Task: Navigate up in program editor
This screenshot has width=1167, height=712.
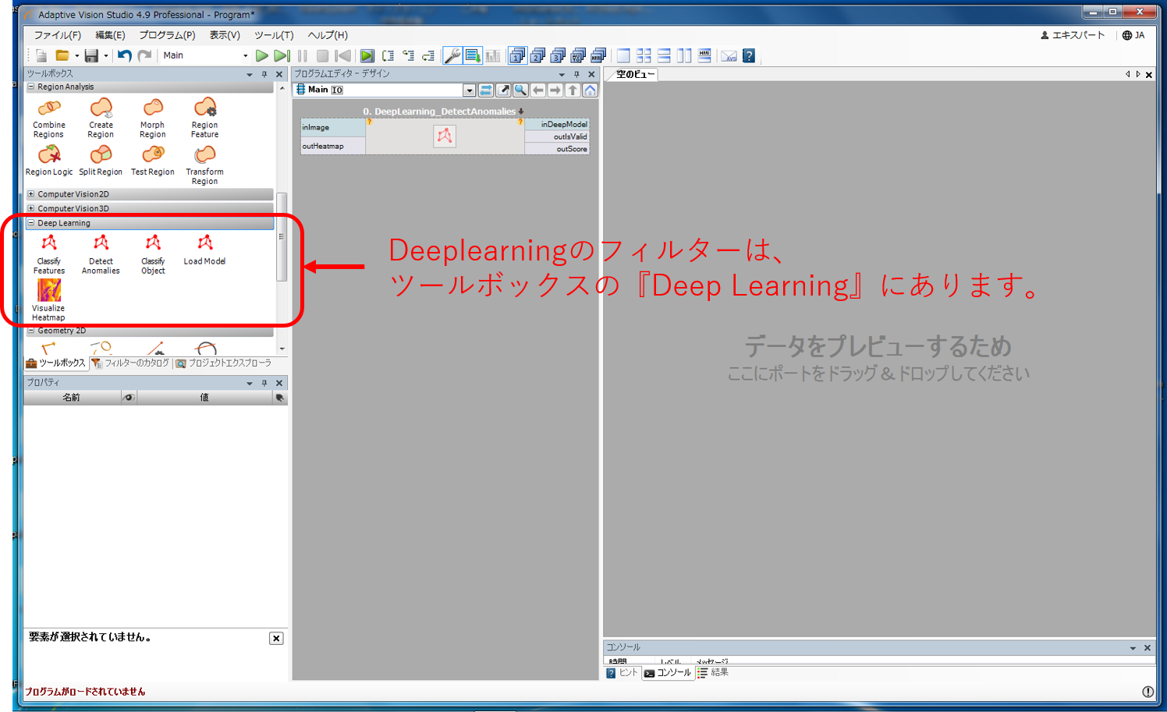Action: click(573, 90)
